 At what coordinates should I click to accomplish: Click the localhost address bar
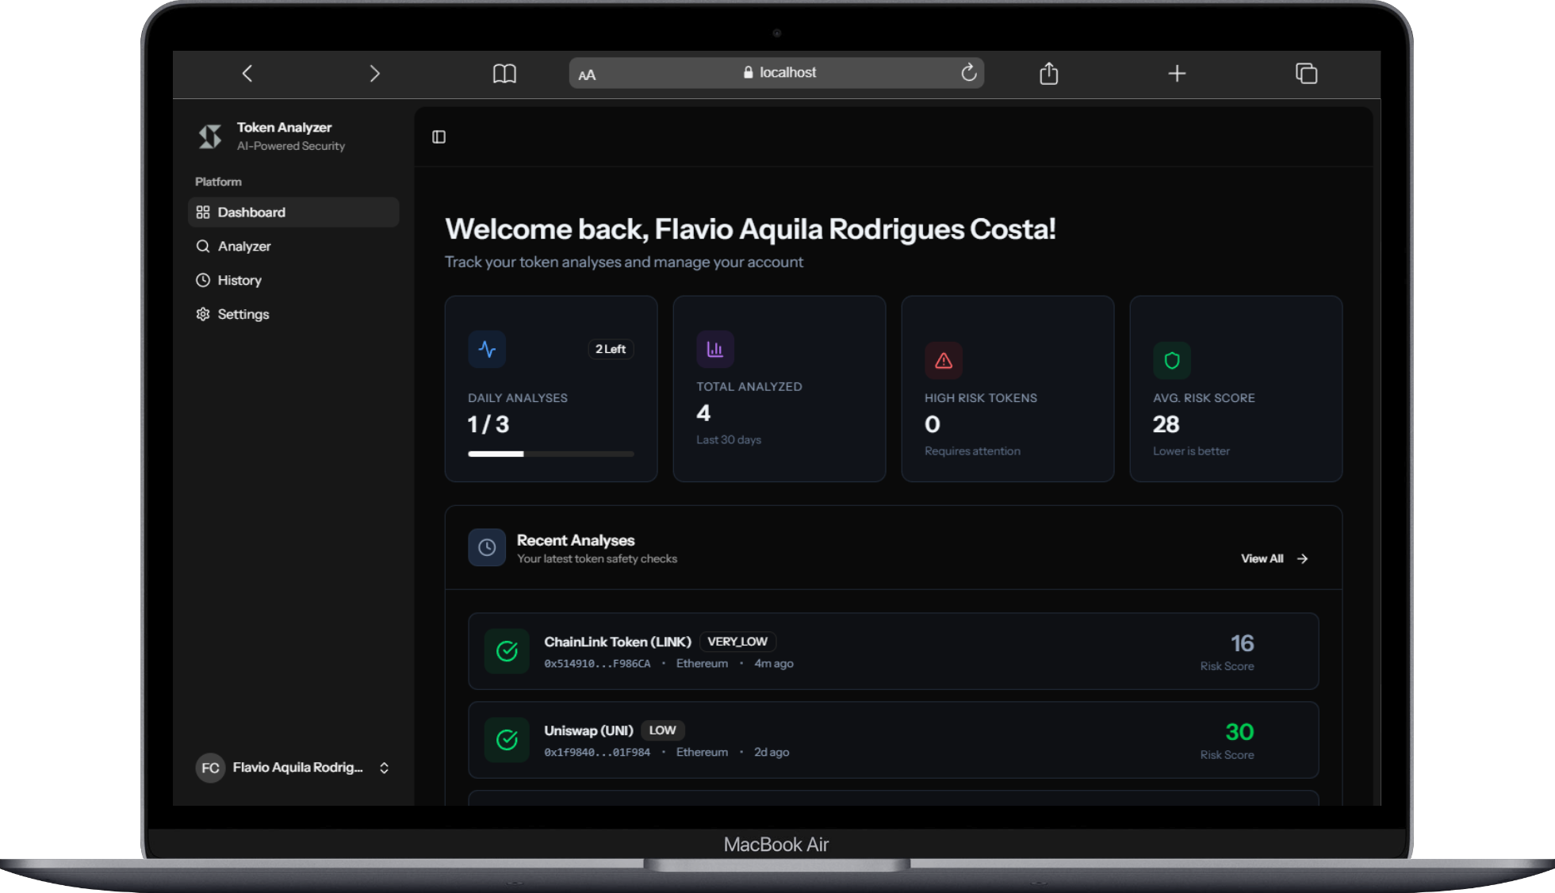[779, 73]
